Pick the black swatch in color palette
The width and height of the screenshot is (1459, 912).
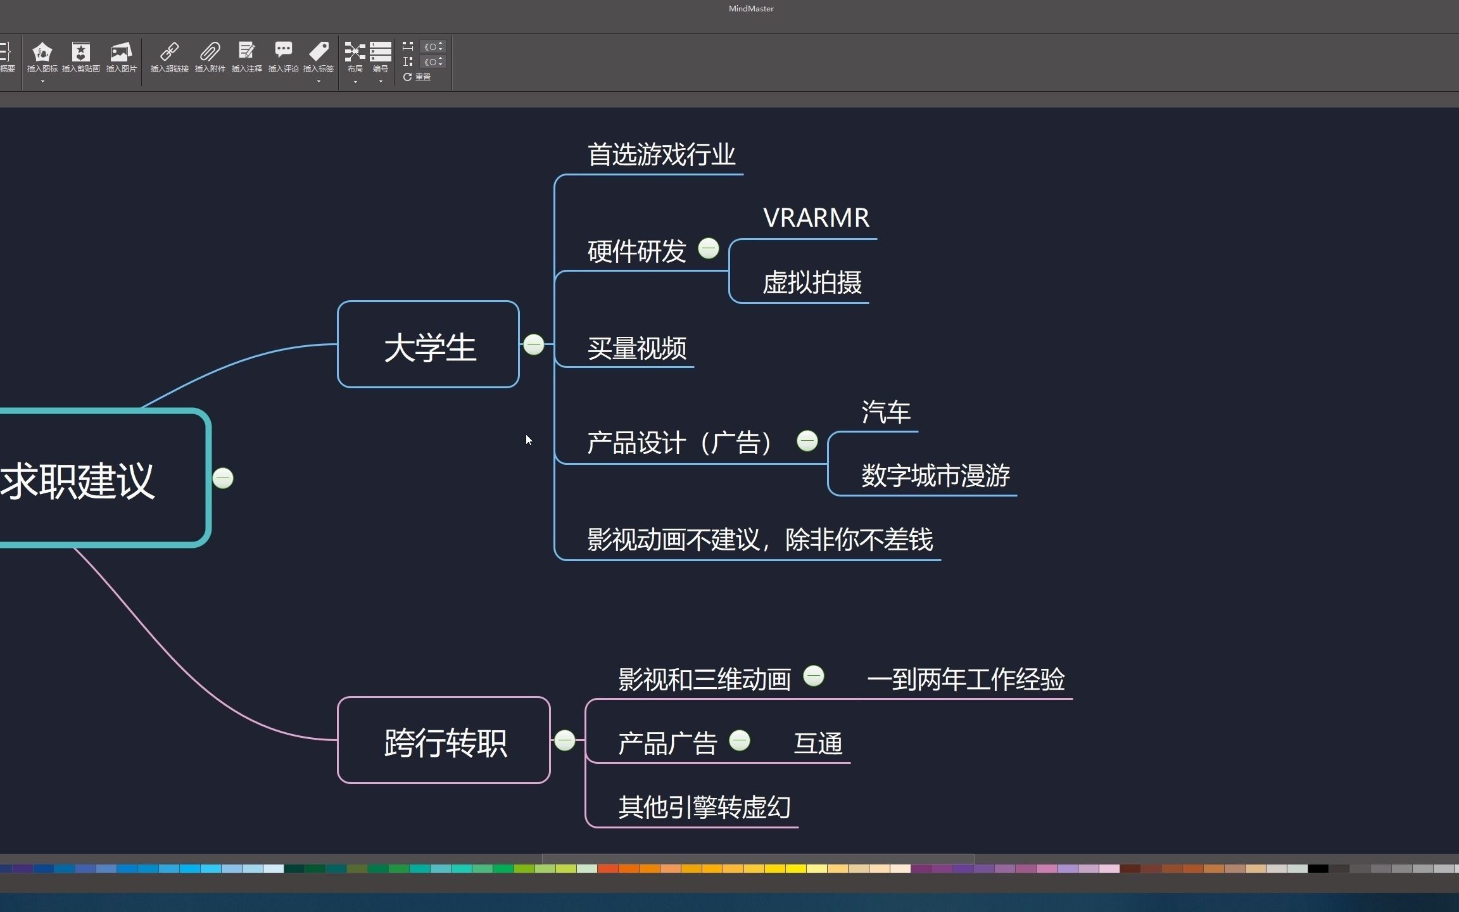click(x=1318, y=868)
